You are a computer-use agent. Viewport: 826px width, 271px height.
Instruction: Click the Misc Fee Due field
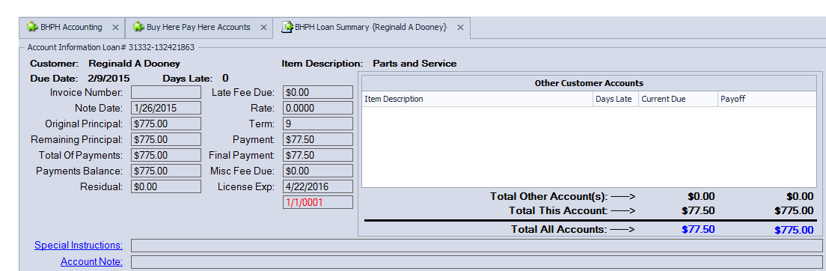[x=318, y=171]
